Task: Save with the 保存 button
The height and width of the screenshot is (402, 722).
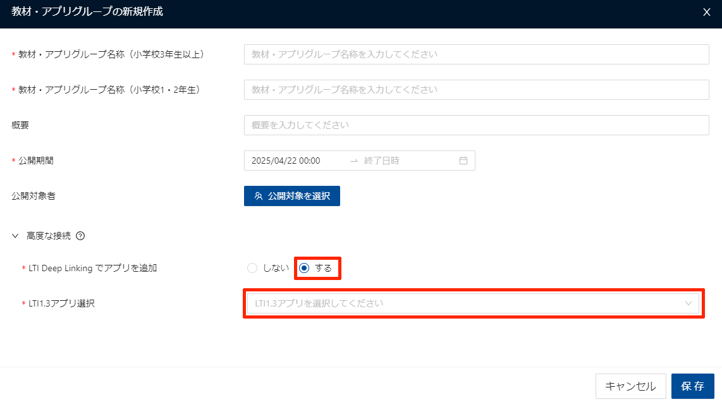Action: click(692, 386)
